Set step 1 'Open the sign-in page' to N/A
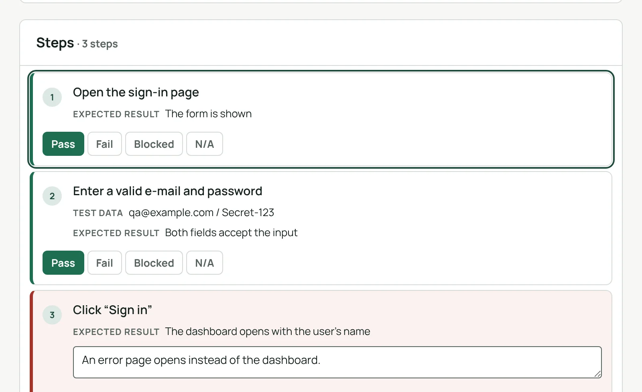 205,144
